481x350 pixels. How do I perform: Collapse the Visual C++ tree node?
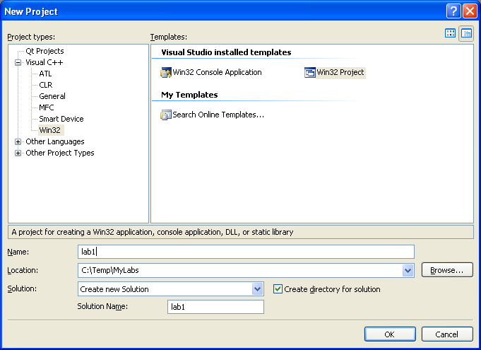coord(18,63)
